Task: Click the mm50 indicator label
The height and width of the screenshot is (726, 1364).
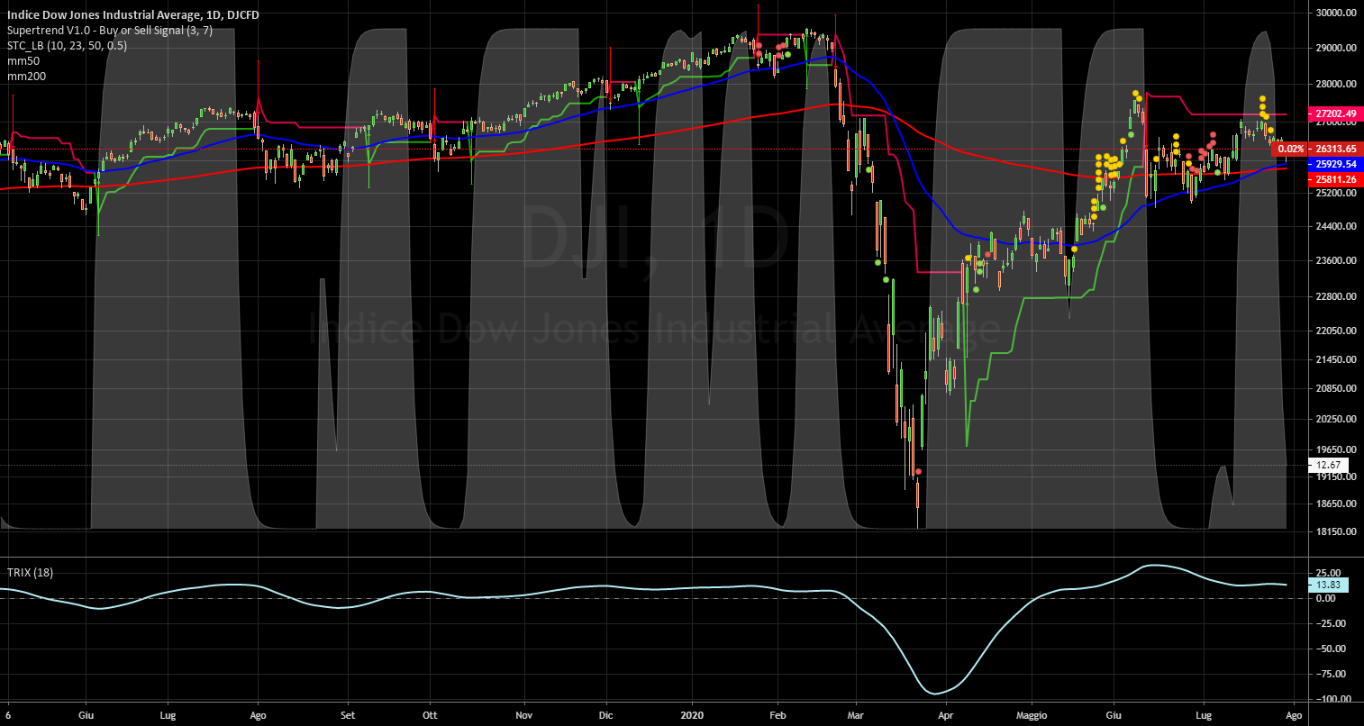Action: 22,61
